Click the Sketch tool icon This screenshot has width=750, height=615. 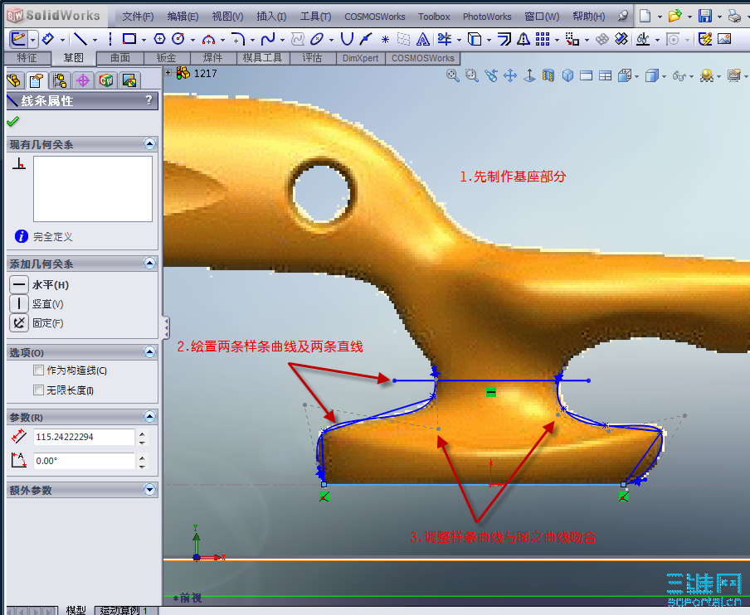(18, 39)
